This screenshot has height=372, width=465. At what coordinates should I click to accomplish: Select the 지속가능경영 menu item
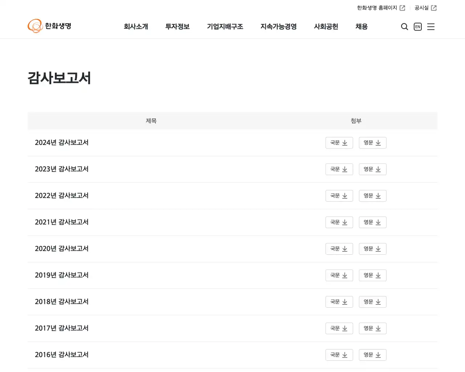[x=278, y=27]
